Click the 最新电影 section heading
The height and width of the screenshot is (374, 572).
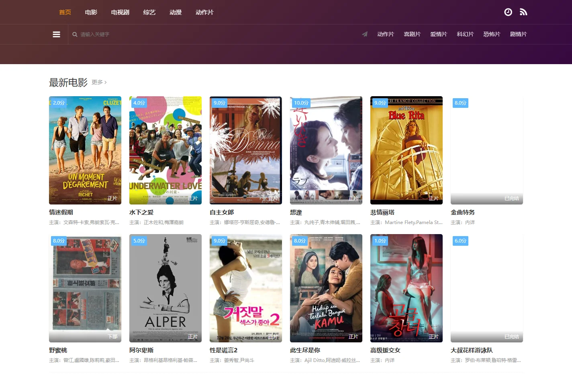pos(68,82)
